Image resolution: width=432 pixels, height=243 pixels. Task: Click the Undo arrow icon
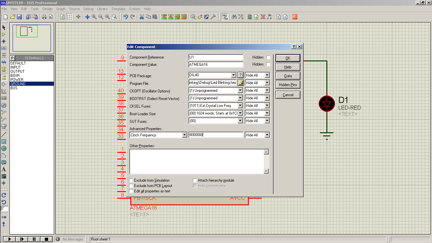[x=126, y=17]
